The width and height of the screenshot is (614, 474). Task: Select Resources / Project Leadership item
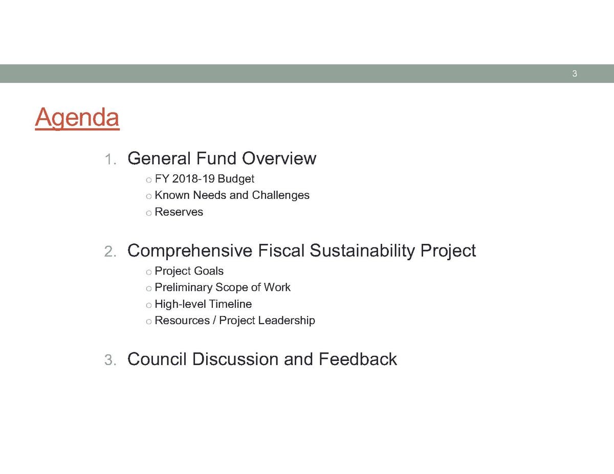234,321
